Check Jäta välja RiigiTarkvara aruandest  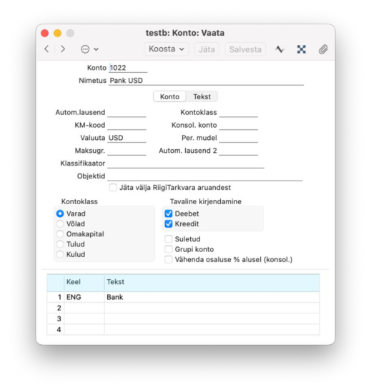(x=113, y=188)
